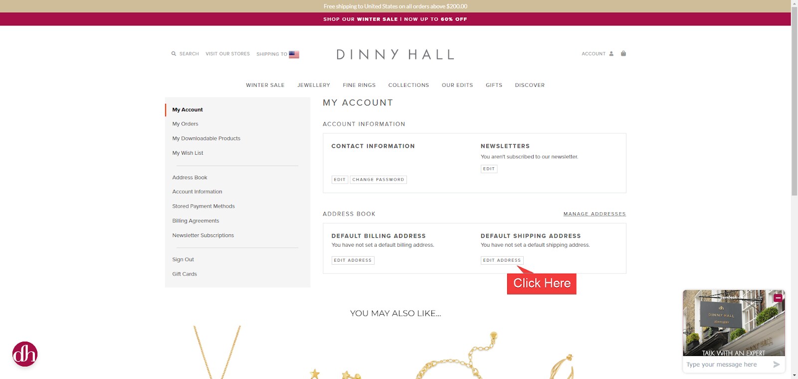Screen dimensions: 798x379
Task: Open the Discover menu
Action: (530, 85)
